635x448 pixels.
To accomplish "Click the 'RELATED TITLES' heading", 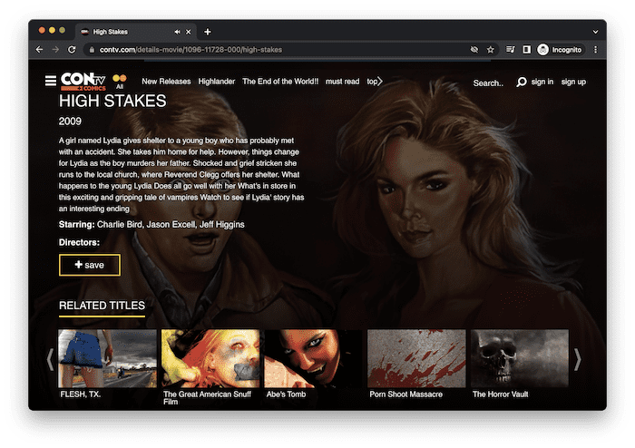I will pos(102,306).
